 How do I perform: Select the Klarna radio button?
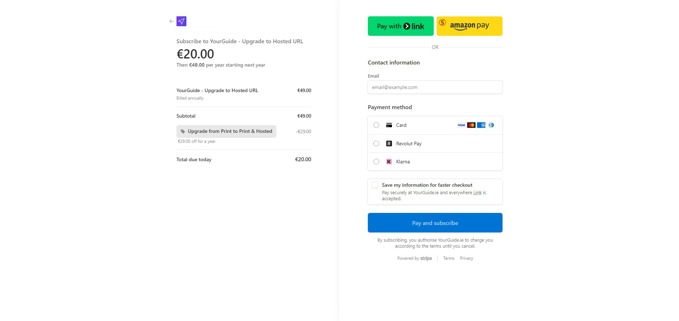pyautogui.click(x=376, y=162)
